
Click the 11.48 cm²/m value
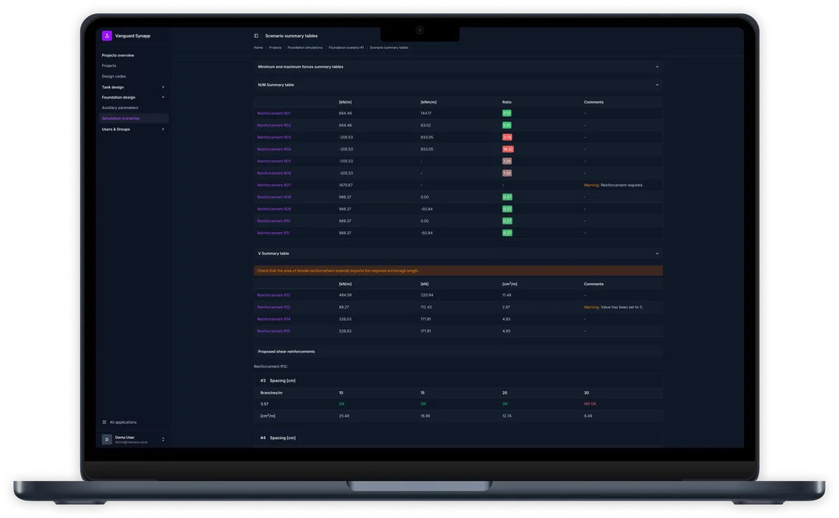coord(507,295)
